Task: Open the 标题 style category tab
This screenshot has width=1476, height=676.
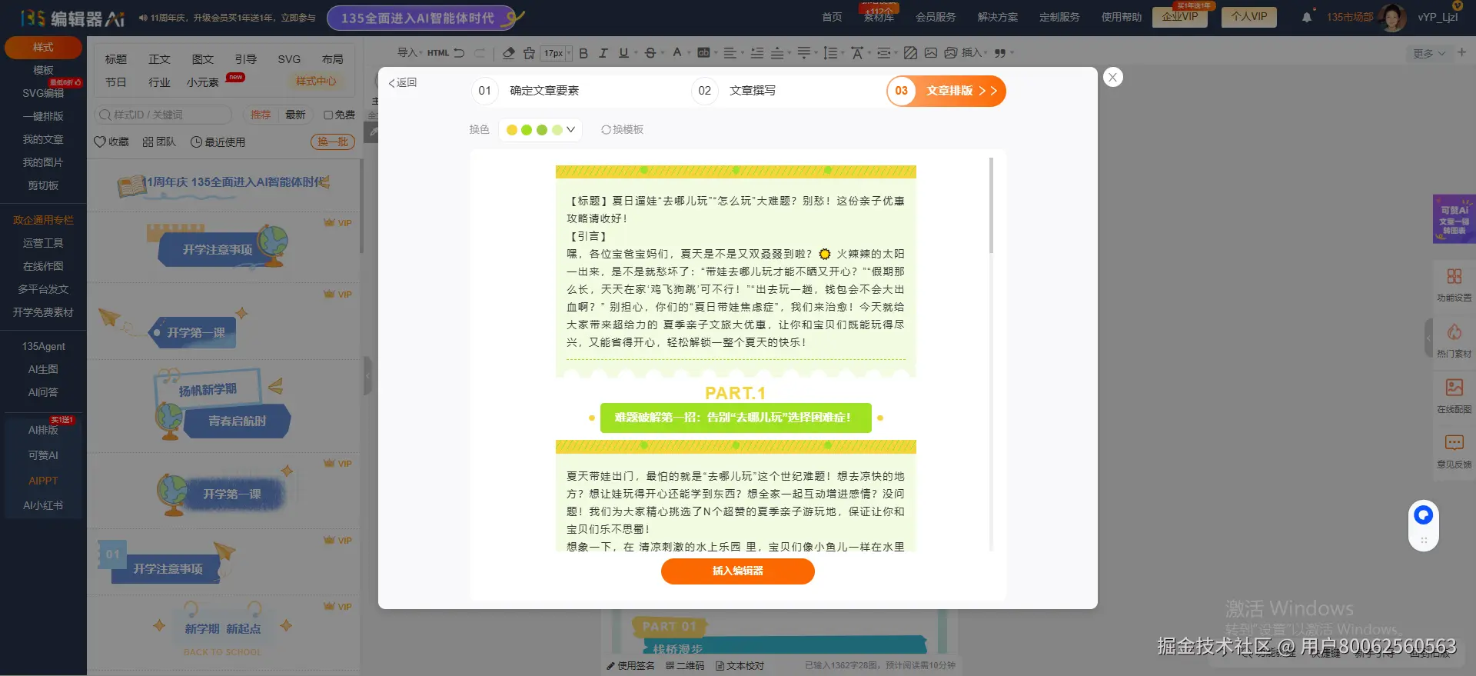Action: point(116,59)
